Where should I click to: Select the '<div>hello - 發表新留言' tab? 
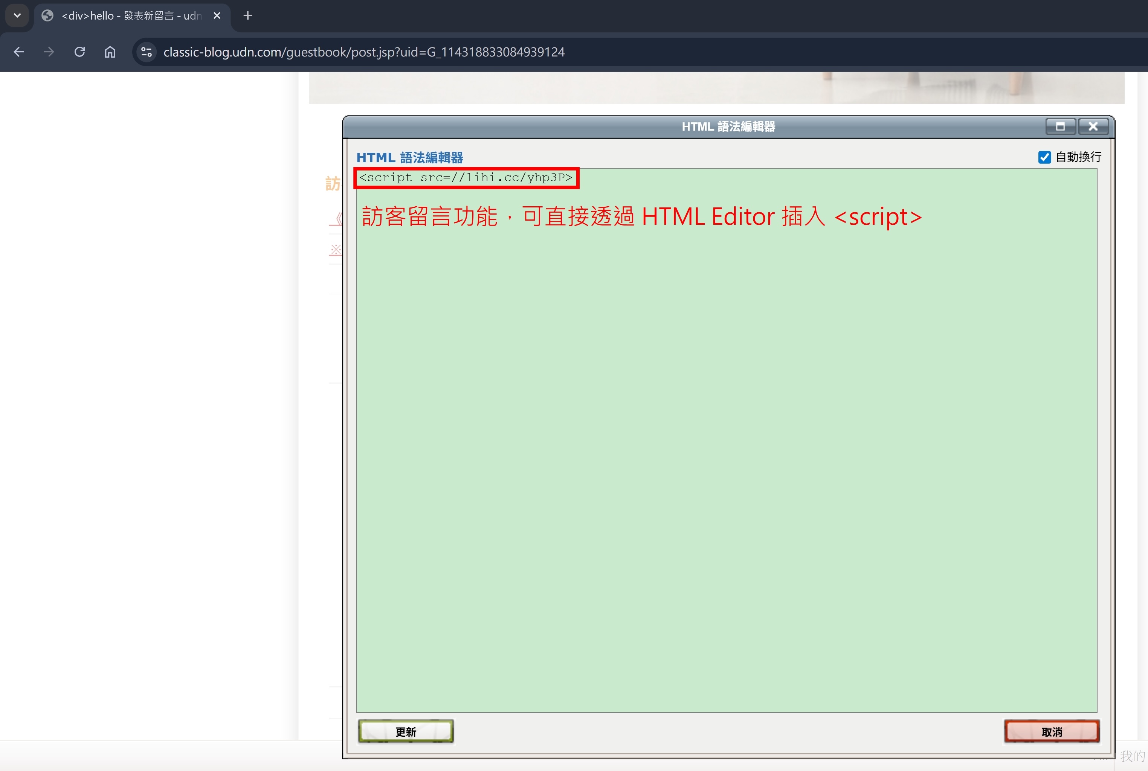click(132, 16)
